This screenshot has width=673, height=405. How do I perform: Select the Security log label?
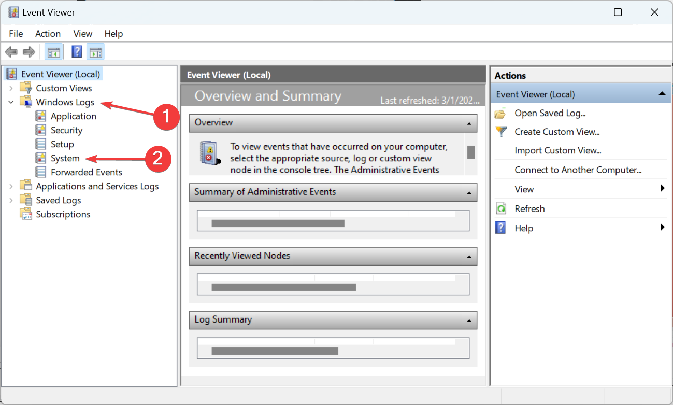click(66, 130)
